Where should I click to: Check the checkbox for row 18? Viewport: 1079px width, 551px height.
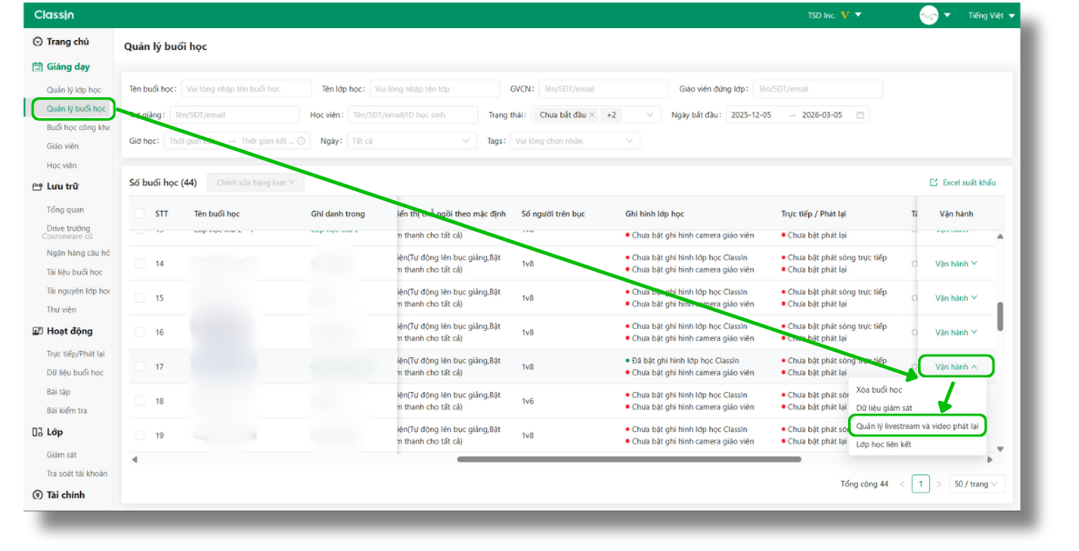[139, 401]
